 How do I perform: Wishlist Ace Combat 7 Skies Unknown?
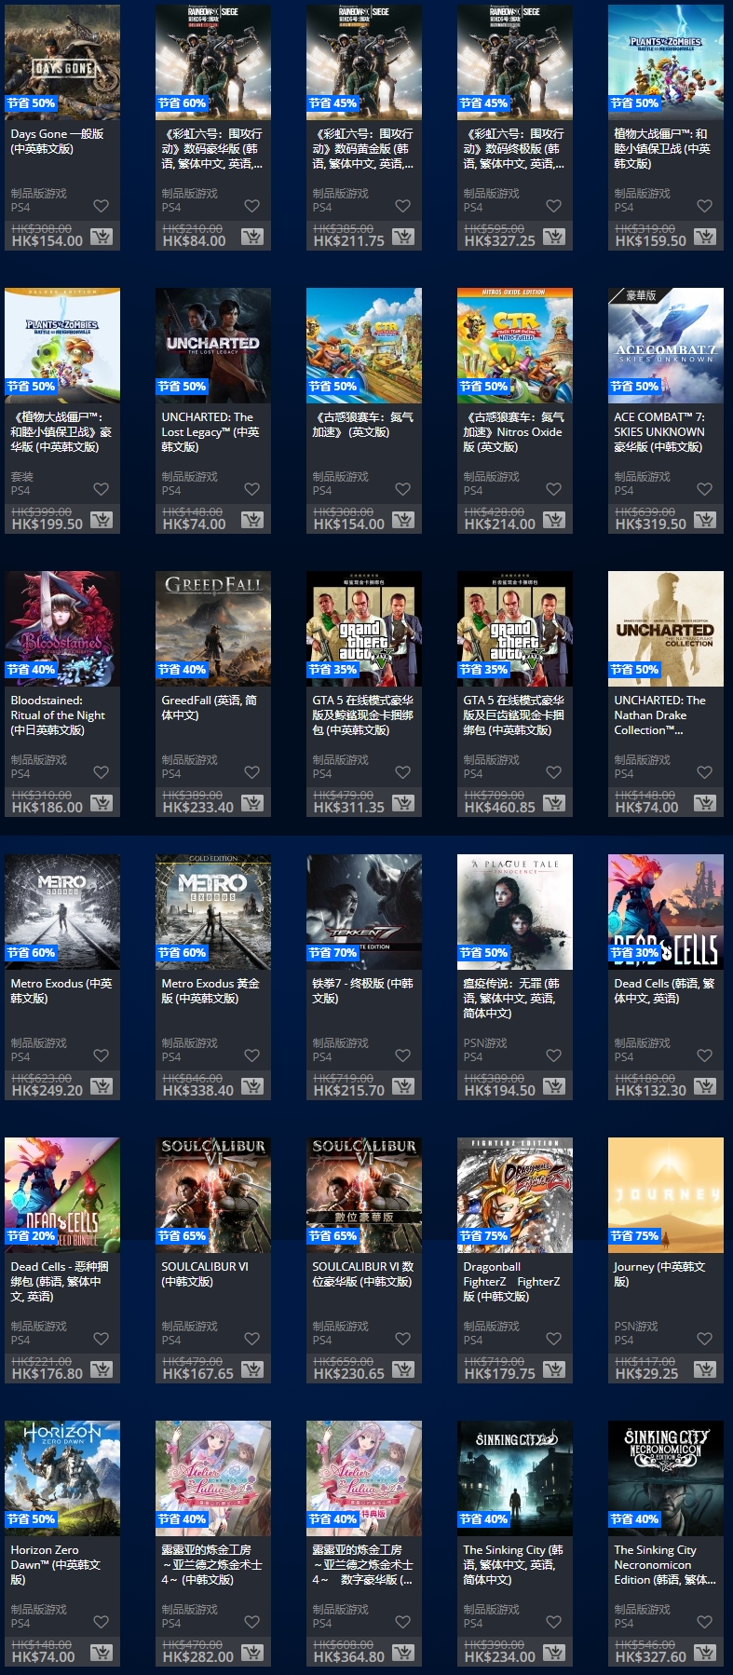[x=705, y=489]
